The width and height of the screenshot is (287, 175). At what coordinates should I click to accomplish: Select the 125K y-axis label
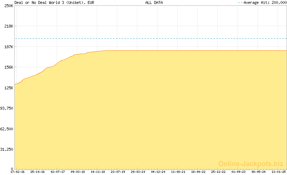[x=9, y=88]
